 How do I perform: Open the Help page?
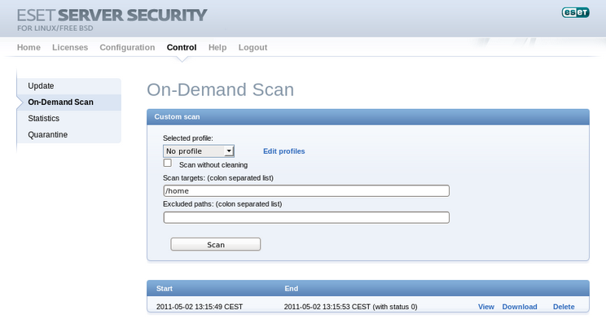point(217,47)
